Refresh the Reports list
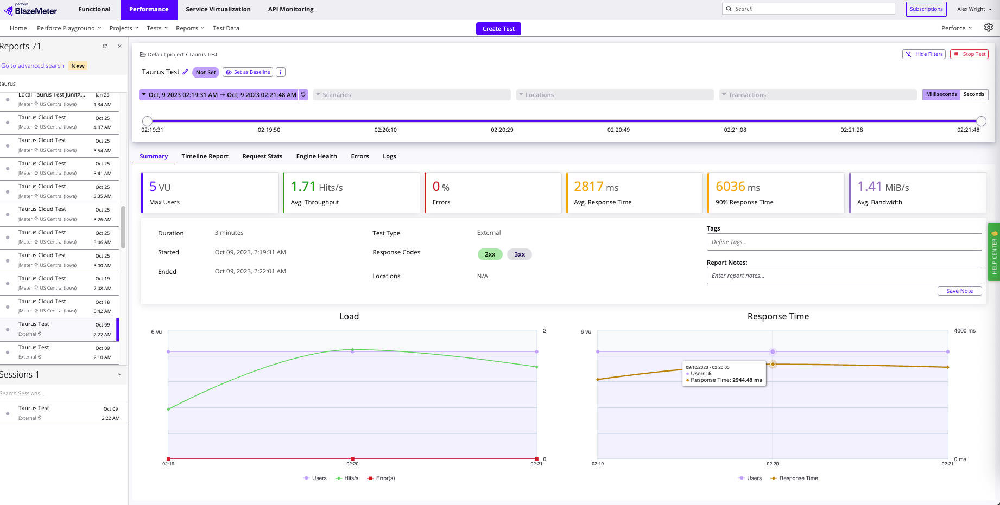 (105, 47)
